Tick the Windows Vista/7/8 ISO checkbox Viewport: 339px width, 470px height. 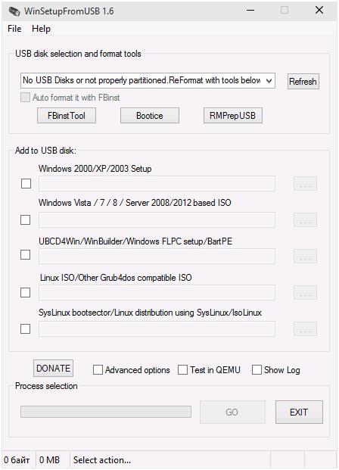(x=26, y=219)
